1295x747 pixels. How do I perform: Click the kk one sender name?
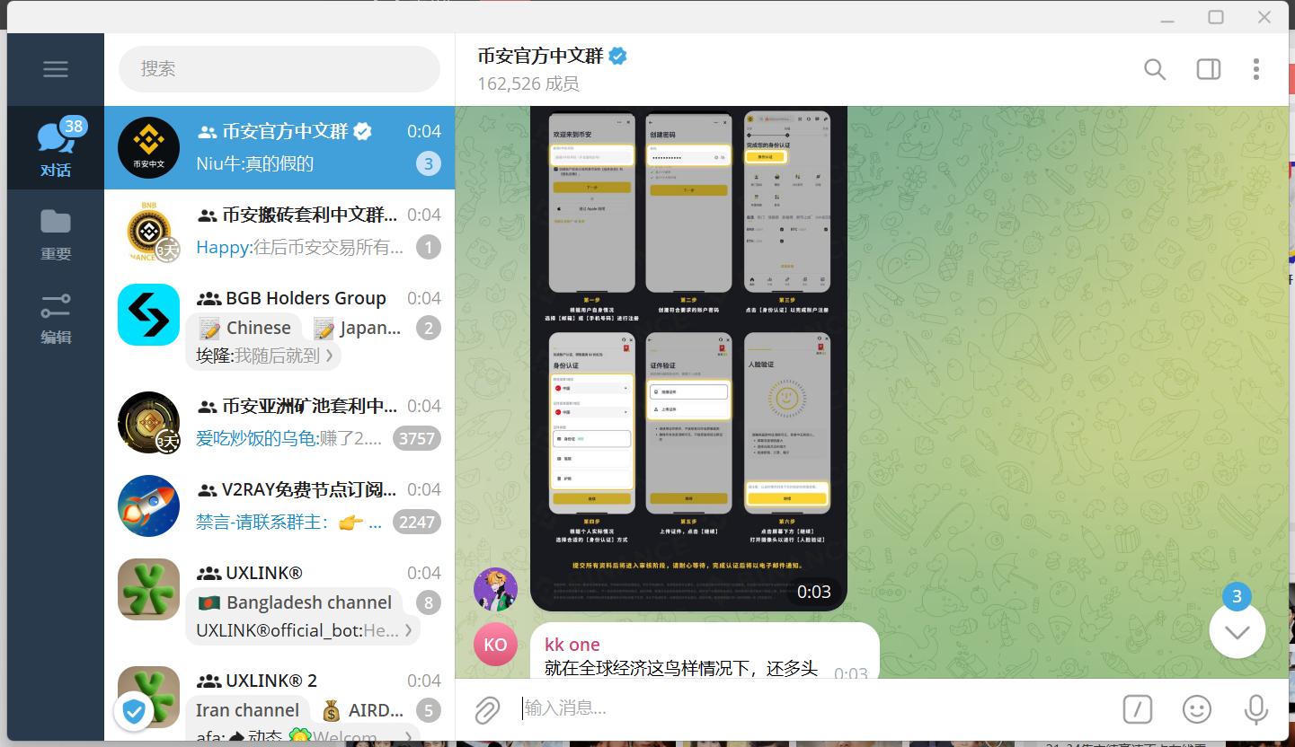[572, 645]
